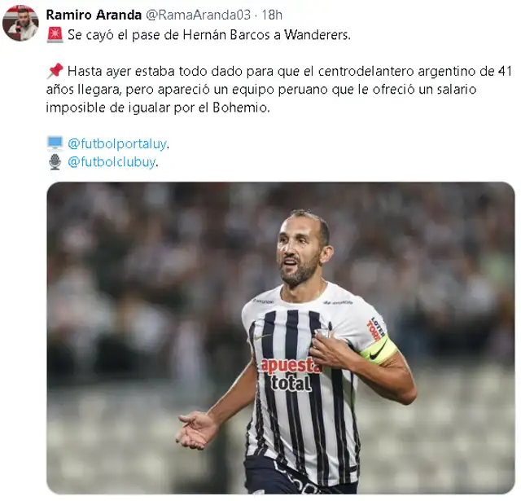The width and height of the screenshot is (521, 501).
Task: Click the paragraph starting Hasta ayer
Action: pyautogui.click(x=278, y=89)
